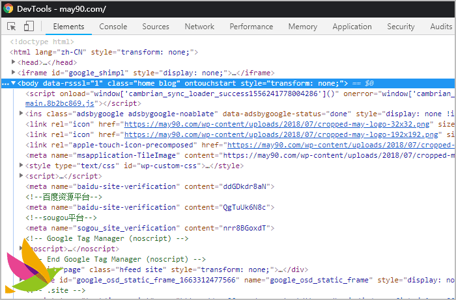This screenshot has width=456, height=300.
Task: Switch to the Security tab
Action: [401, 27]
